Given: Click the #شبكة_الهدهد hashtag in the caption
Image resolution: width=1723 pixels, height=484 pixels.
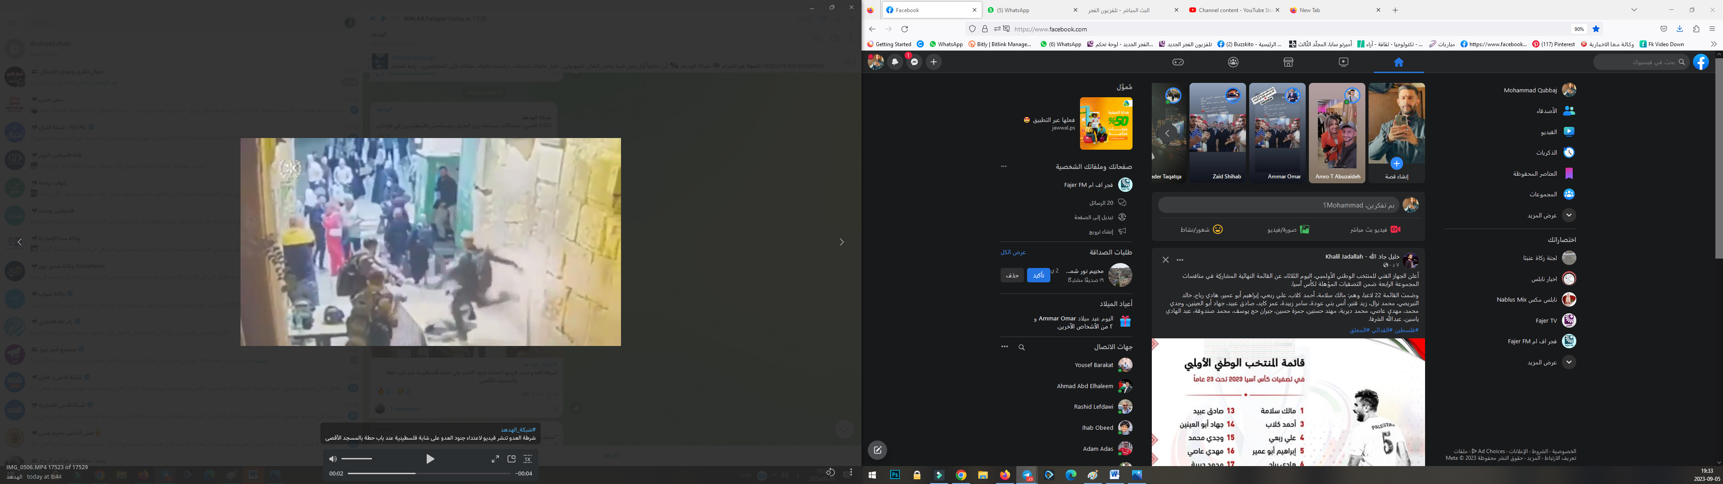Looking at the screenshot, I should [x=518, y=429].
